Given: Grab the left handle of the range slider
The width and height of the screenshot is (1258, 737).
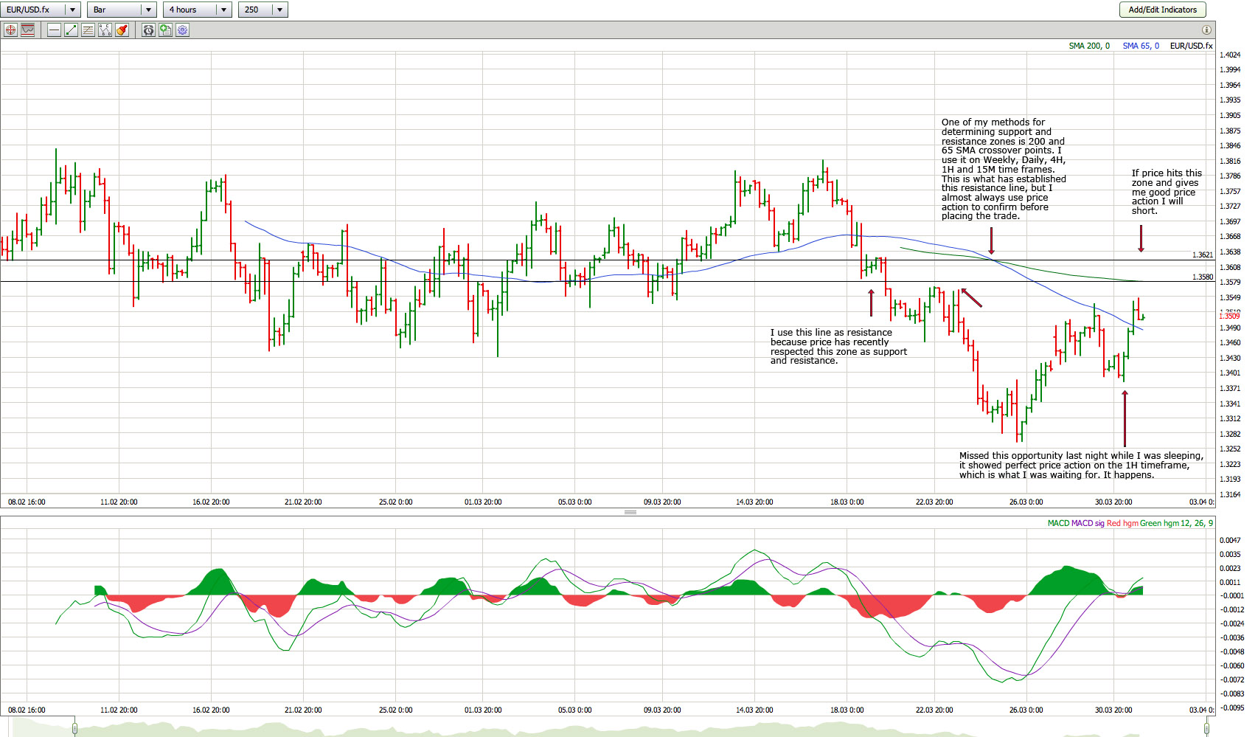Looking at the screenshot, I should click(x=74, y=729).
